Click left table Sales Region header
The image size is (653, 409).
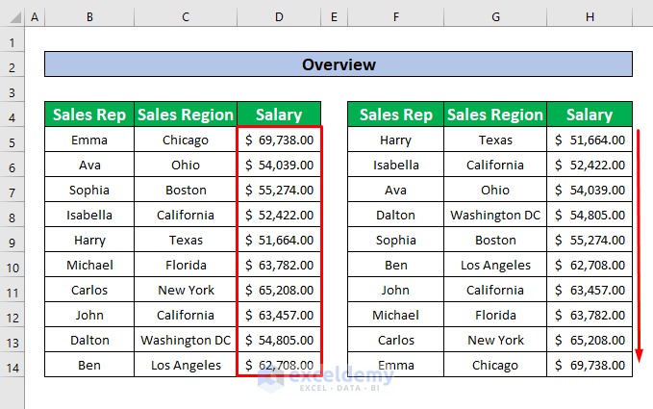click(x=186, y=115)
